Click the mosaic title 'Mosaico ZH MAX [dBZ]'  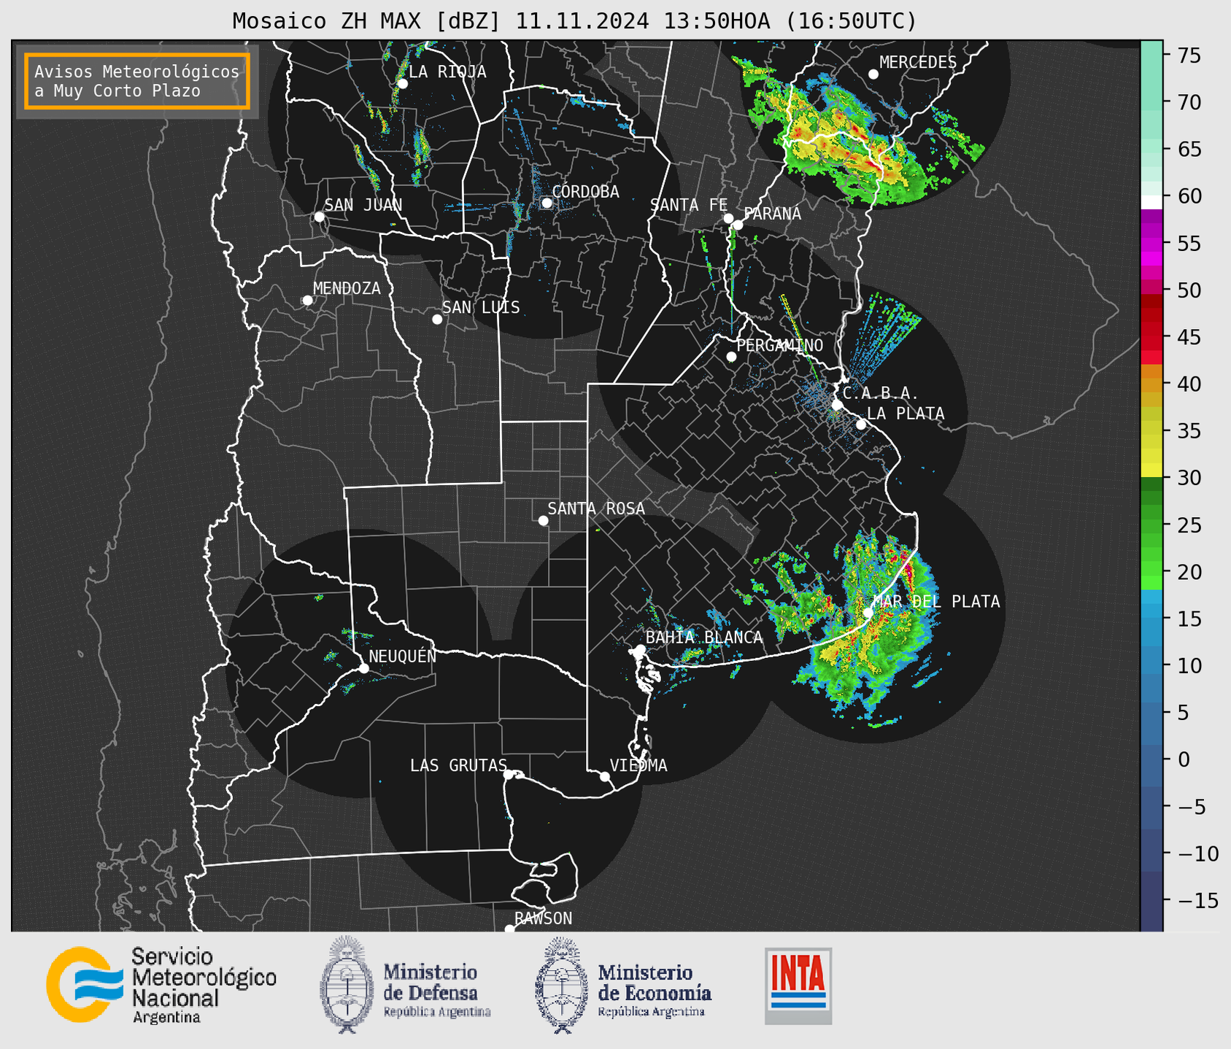tap(366, 21)
